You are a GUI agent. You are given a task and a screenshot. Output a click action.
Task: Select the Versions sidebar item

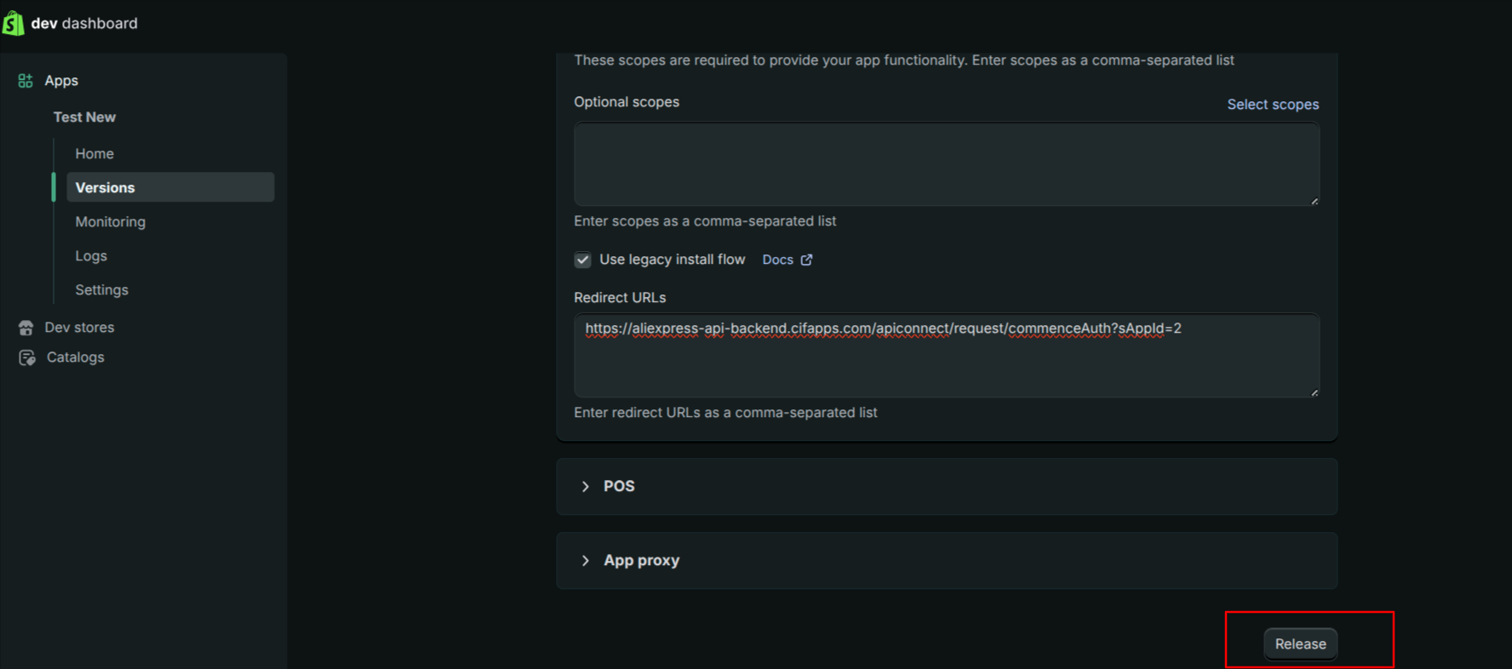tap(105, 188)
